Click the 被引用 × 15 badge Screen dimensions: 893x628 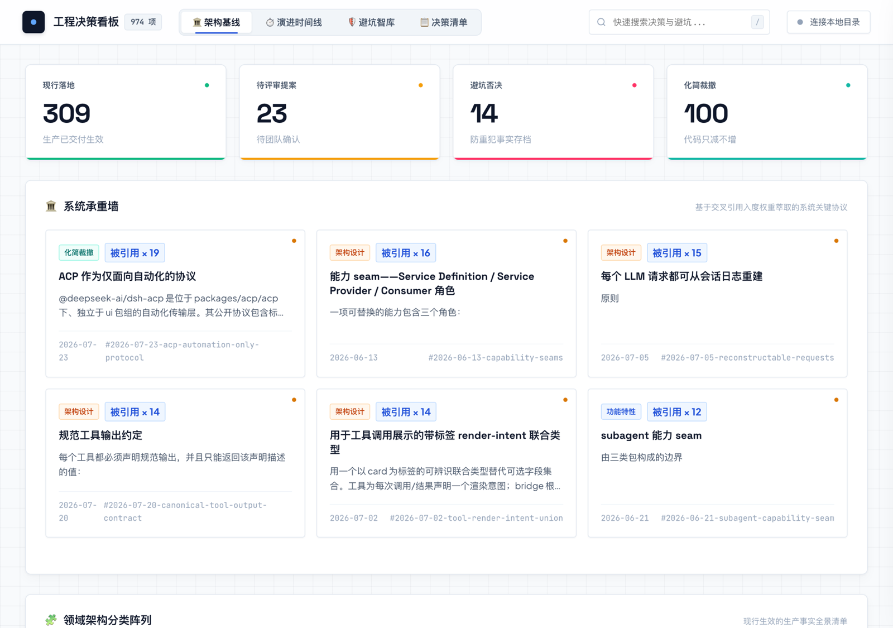(x=677, y=253)
